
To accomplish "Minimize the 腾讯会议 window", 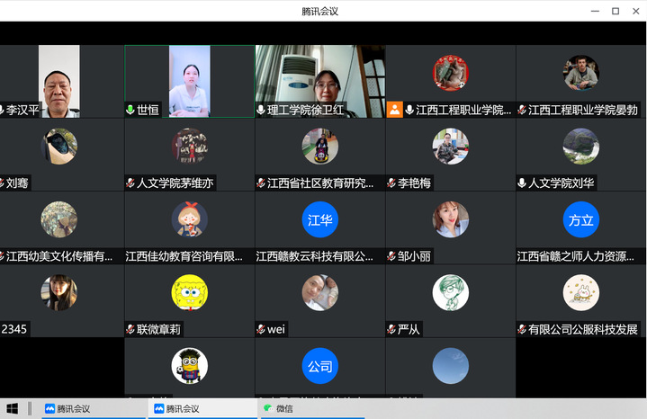I will click(x=595, y=11).
